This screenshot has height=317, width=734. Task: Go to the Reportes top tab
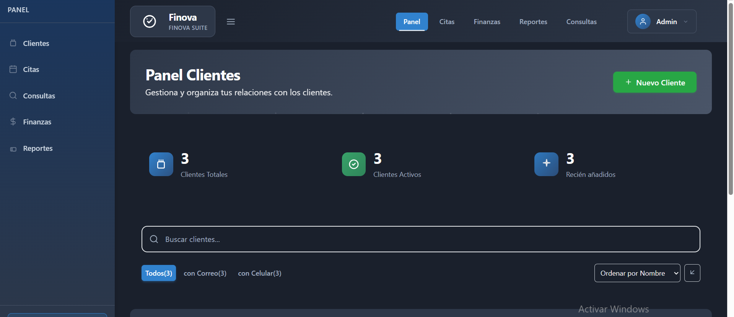click(533, 22)
